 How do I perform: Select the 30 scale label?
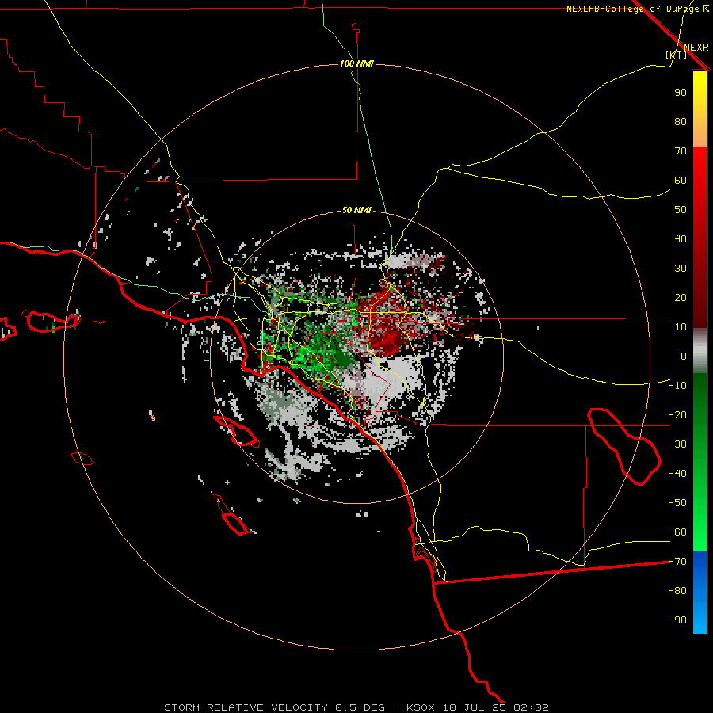(x=681, y=269)
